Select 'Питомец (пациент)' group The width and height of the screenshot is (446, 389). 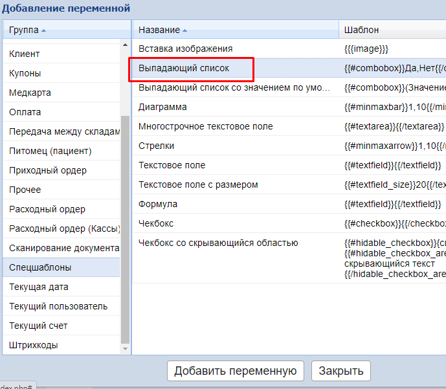tap(50, 151)
